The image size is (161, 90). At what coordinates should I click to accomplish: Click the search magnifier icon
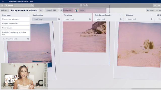[x=32, y=5]
